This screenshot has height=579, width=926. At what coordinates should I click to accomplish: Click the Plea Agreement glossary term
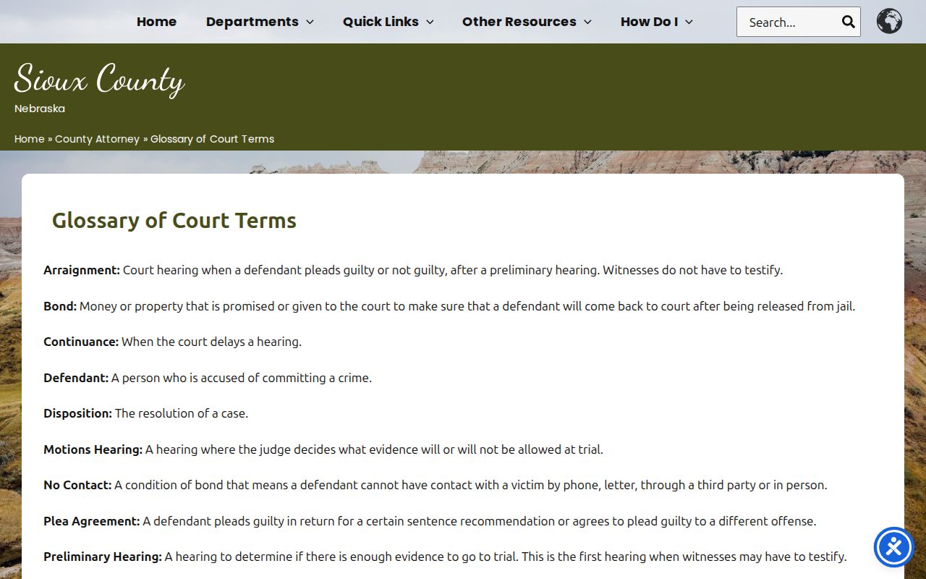(x=92, y=521)
